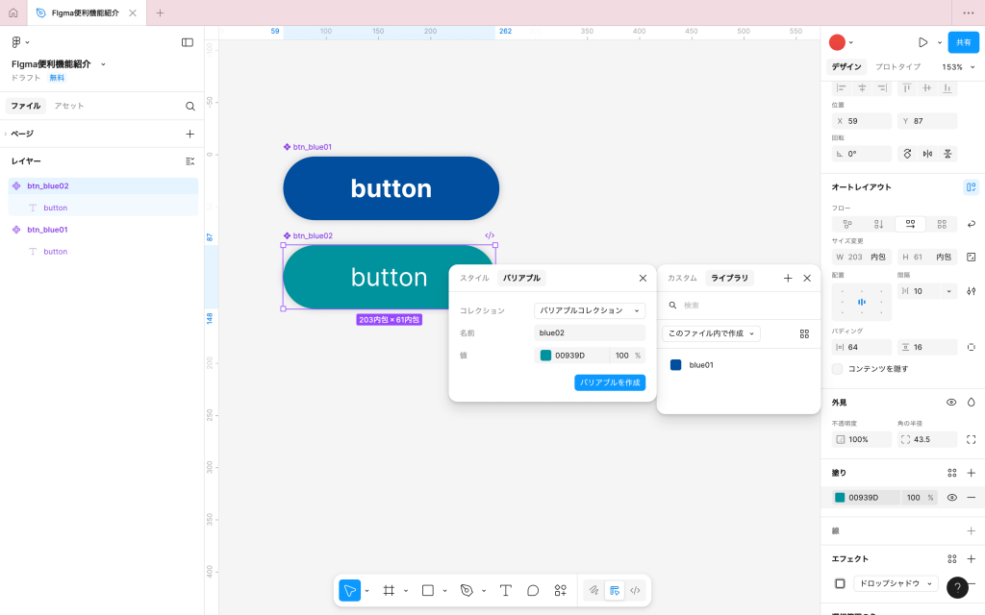Open the zoom level 153% dropdown
985x615 pixels.
tap(958, 67)
